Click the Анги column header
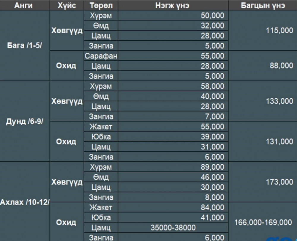 coord(25,5)
